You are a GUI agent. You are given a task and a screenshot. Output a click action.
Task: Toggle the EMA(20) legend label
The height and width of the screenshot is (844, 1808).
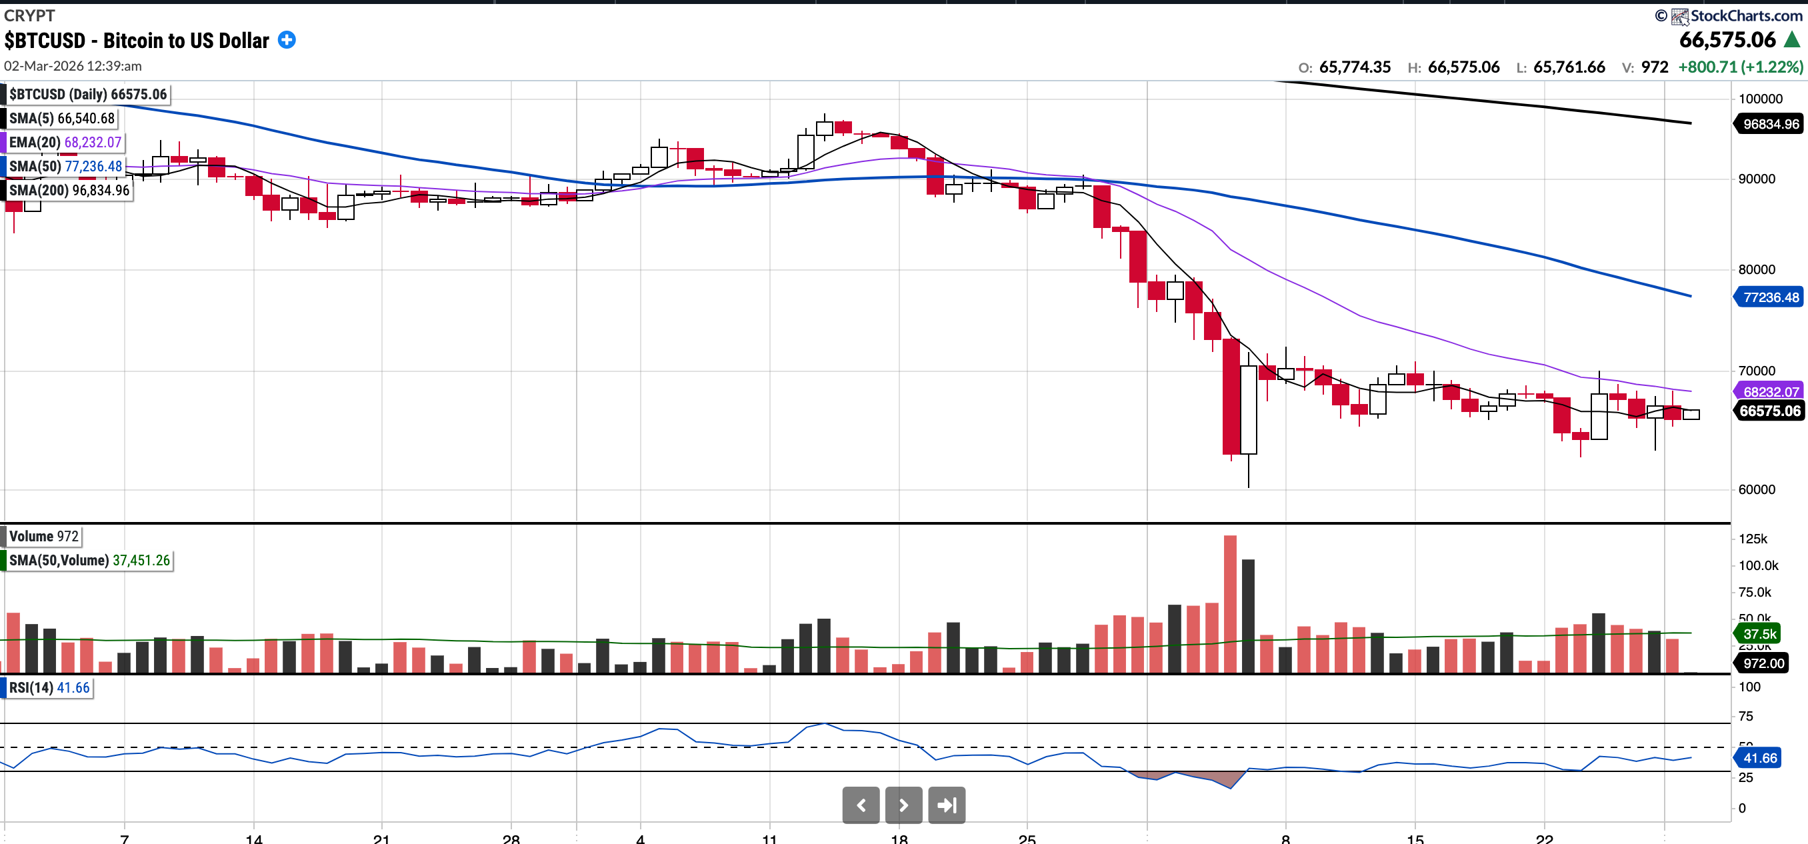[65, 143]
